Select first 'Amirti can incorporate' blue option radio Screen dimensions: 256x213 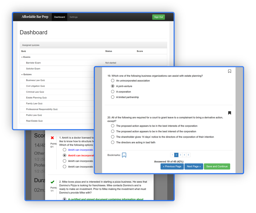(x=65, y=150)
